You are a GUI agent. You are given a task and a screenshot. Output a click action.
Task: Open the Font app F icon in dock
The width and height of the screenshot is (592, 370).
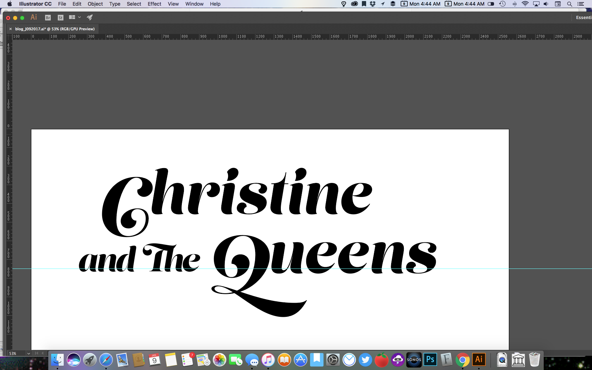(x=446, y=360)
